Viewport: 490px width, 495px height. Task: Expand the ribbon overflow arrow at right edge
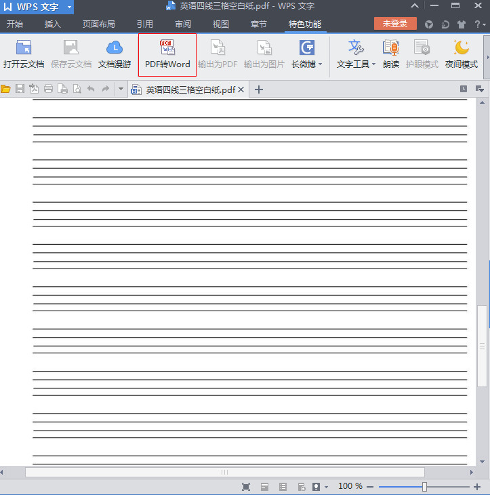pyautogui.click(x=487, y=57)
